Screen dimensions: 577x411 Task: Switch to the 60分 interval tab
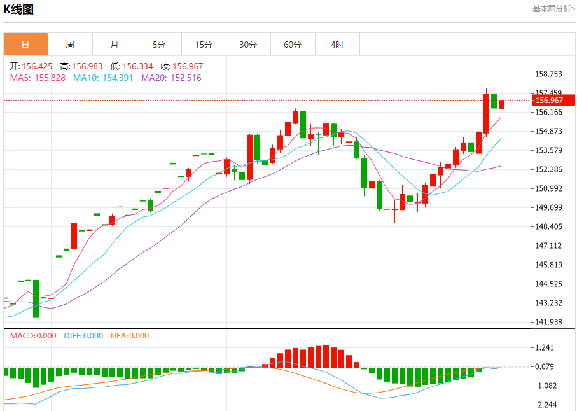pyautogui.click(x=293, y=45)
